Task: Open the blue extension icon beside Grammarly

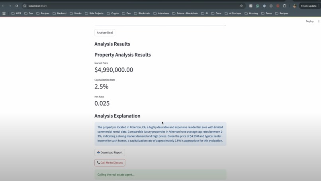Action: [x=264, y=6]
